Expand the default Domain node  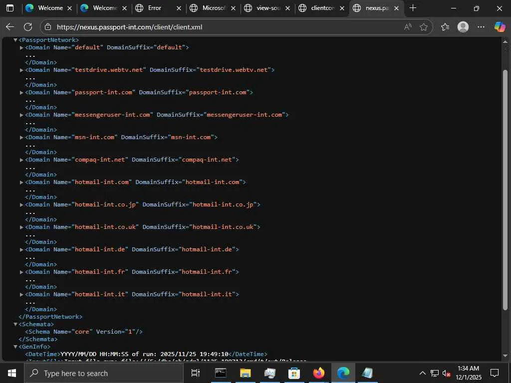(x=21, y=47)
